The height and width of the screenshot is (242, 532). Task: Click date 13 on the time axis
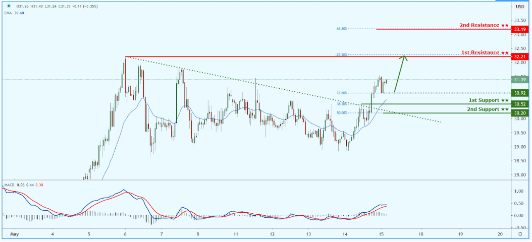point(308,234)
